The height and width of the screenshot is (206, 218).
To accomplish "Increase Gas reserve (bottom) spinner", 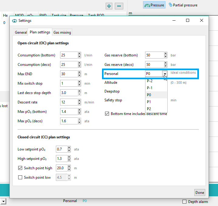I will 165,54.
